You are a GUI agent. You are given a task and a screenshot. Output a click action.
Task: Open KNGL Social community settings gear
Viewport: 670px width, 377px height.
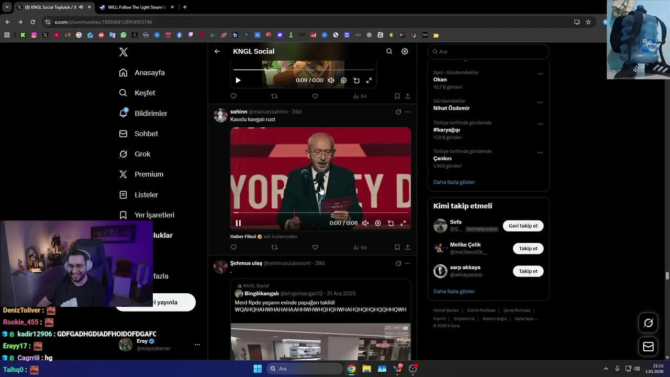click(405, 51)
